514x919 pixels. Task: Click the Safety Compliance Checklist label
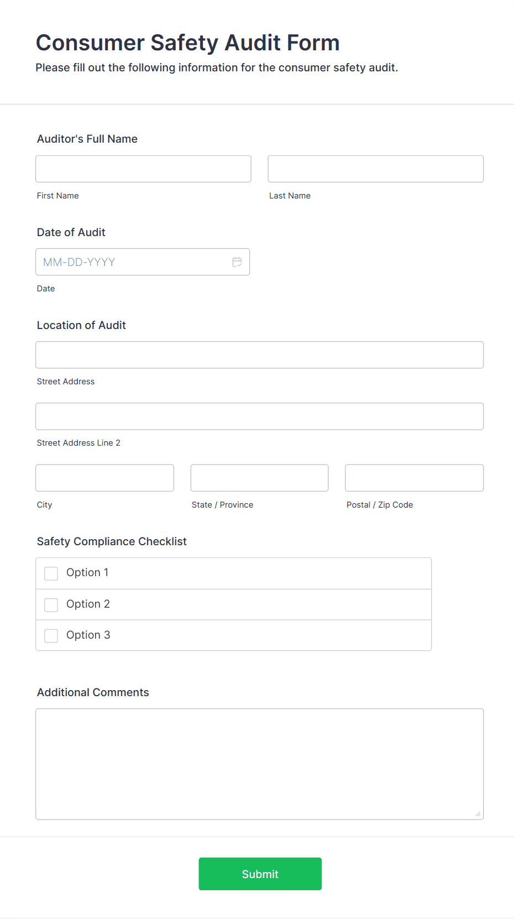point(112,541)
